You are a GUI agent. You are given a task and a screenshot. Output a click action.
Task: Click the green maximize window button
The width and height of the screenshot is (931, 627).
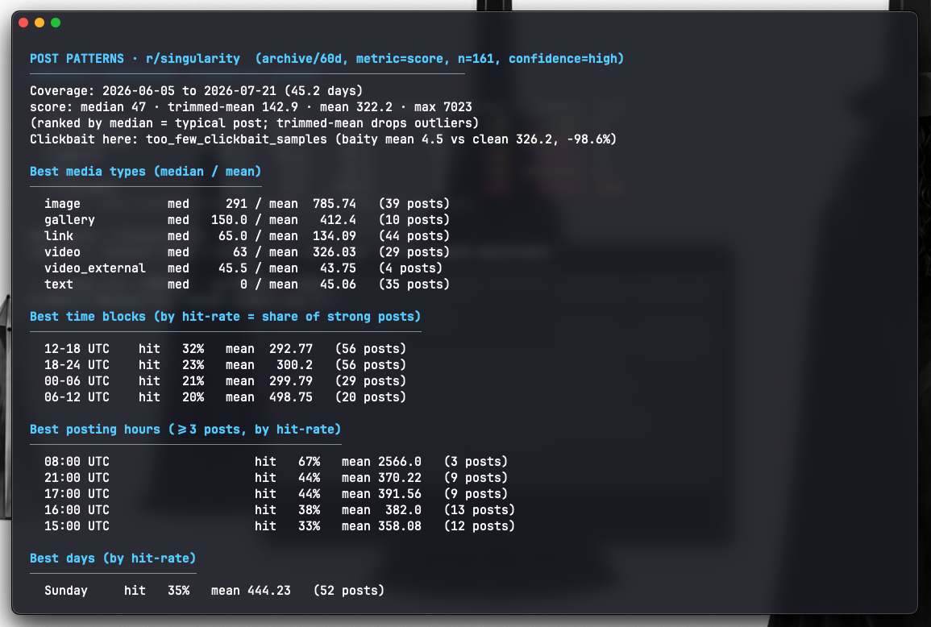point(56,23)
